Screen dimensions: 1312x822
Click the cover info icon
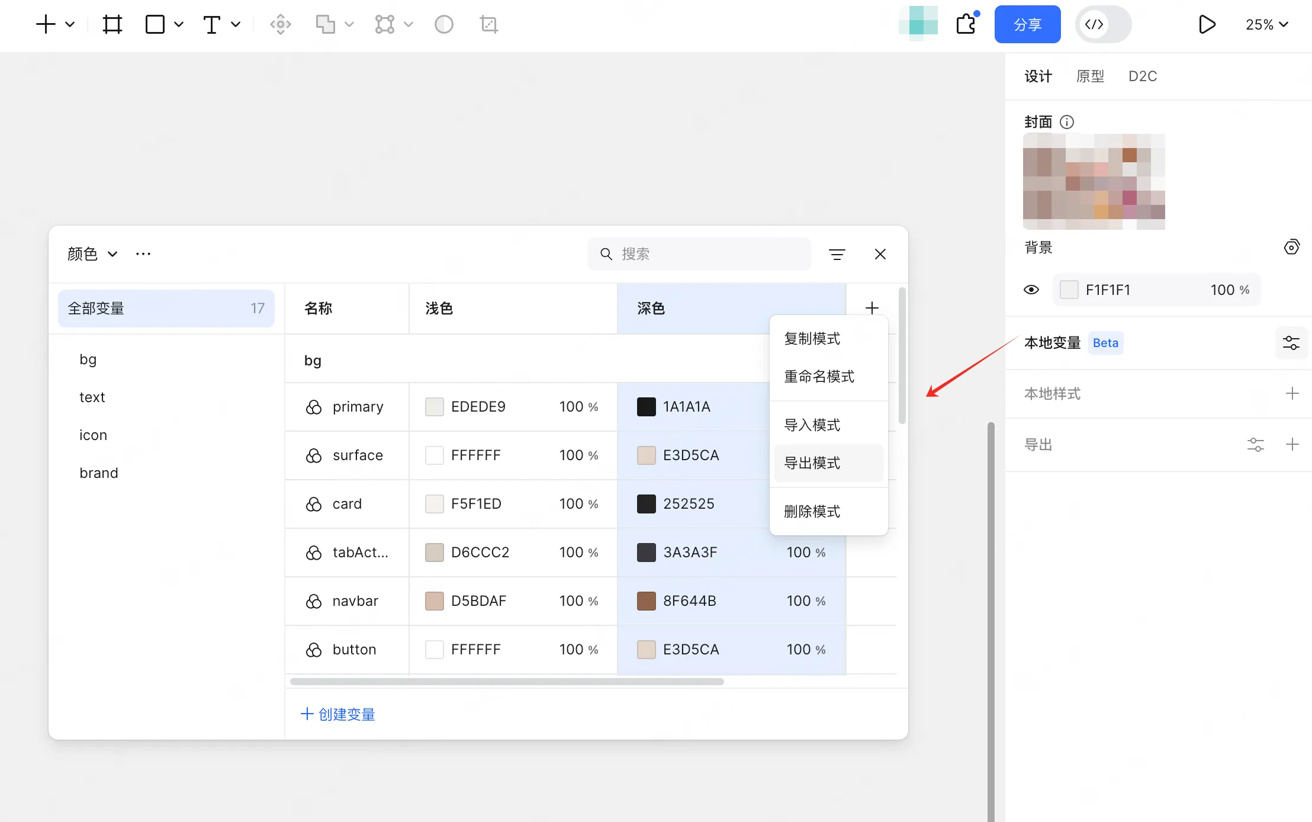tap(1067, 122)
